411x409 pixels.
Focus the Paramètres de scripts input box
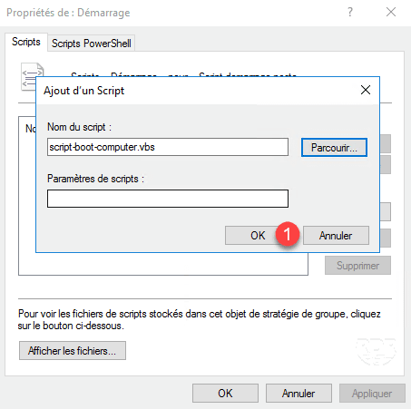[x=168, y=199]
